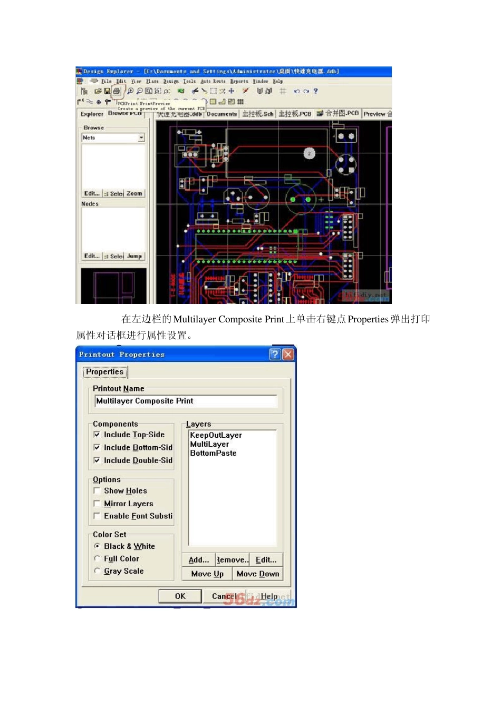Click the Undo arrow icon

pos(297,91)
